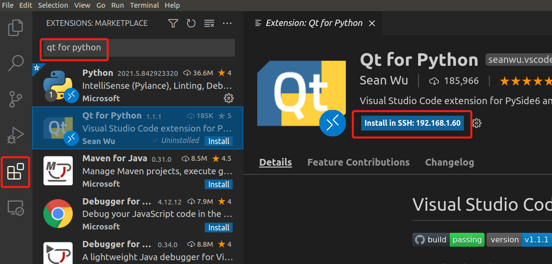Open gear menu for Python extension

(x=228, y=98)
